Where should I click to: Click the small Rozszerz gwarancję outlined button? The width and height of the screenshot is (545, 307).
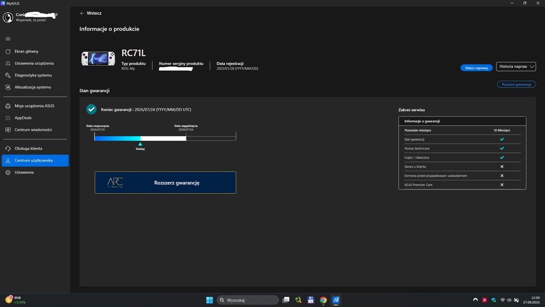(x=516, y=85)
